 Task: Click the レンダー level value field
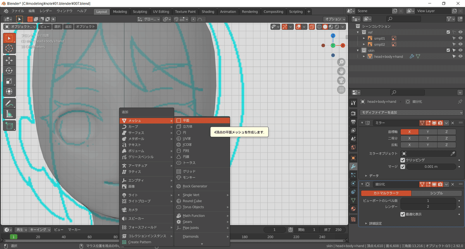(428, 207)
